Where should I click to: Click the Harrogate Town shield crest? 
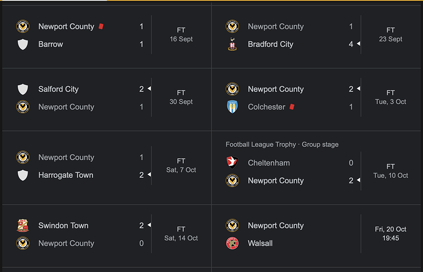[23, 175]
